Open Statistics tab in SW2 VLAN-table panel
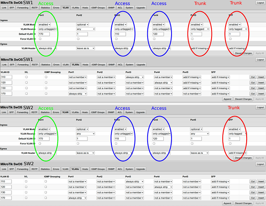The width and height of the screenshot is (266, 206). pyautogui.click(x=45, y=169)
